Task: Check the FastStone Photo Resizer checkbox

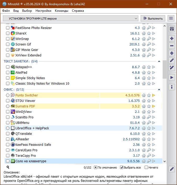Action: point(8,28)
